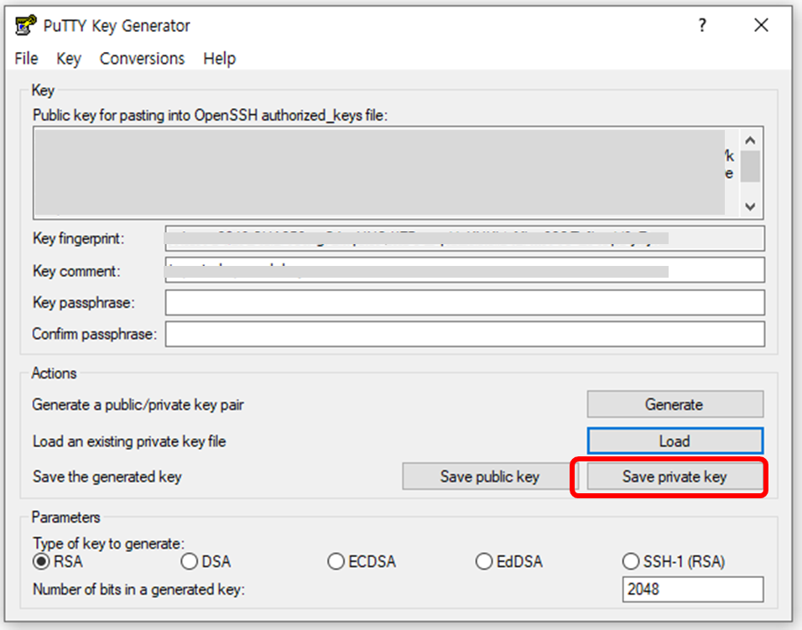Click the public key text box
Screen dimensions: 802x630
[x=386, y=173]
